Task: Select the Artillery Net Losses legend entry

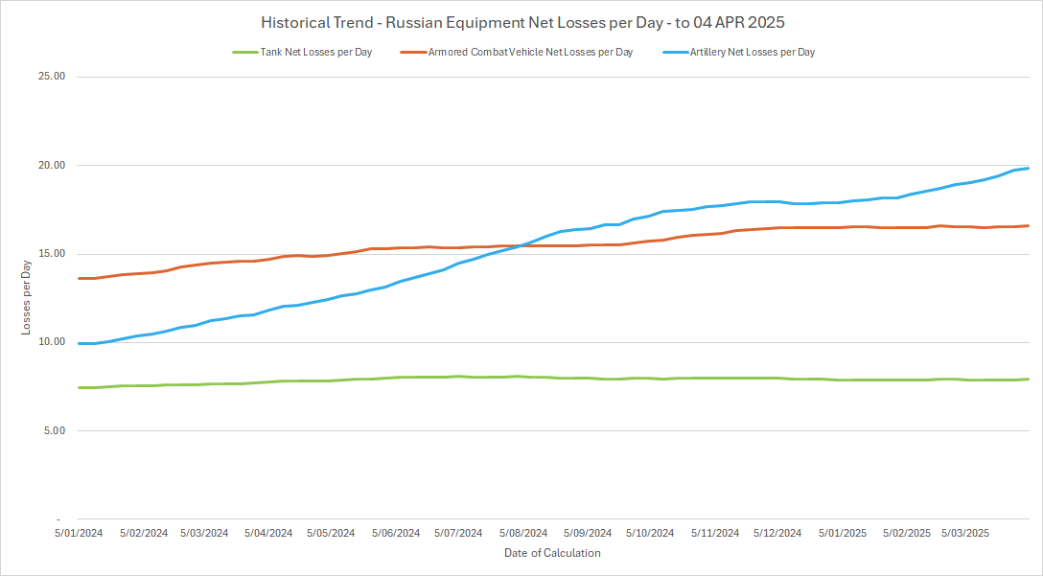Action: pos(753,52)
